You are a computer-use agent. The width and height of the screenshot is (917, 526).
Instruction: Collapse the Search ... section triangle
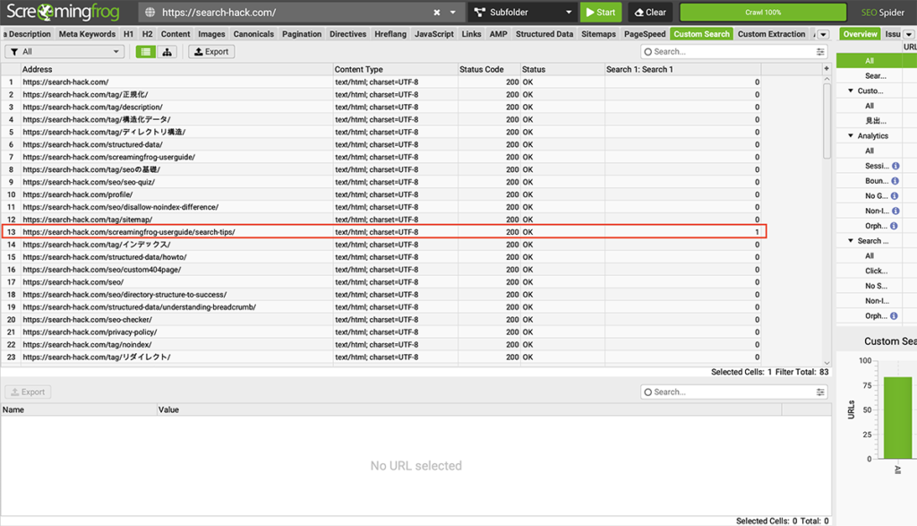point(851,240)
